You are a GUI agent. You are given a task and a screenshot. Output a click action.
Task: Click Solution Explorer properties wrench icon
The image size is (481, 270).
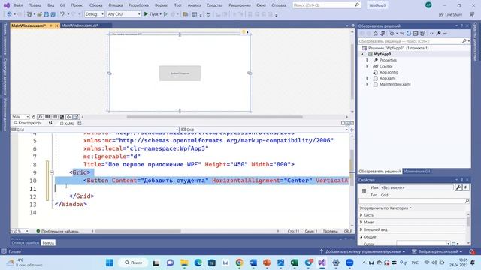438,33
